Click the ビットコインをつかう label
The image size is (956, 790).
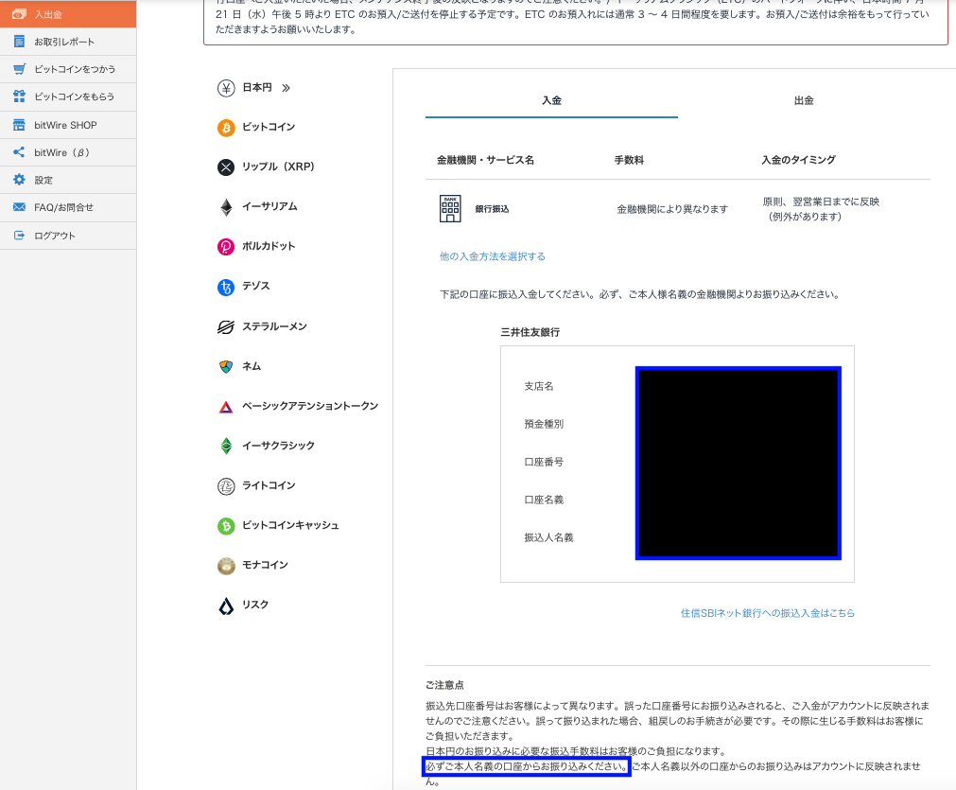[75, 69]
